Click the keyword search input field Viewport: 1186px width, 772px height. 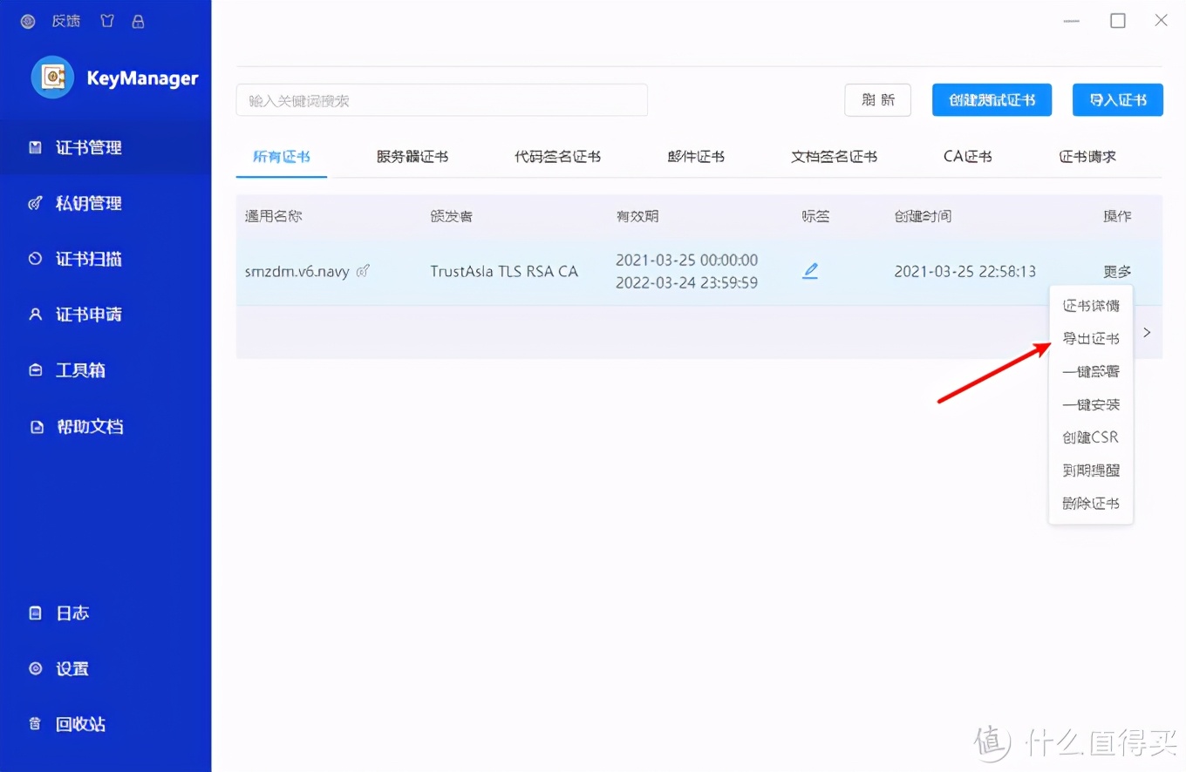coord(441,99)
